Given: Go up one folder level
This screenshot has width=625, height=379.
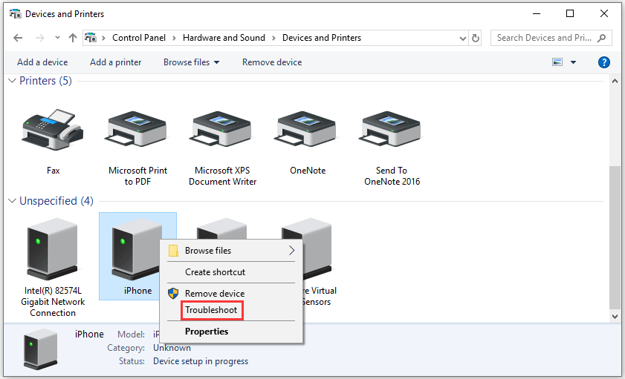Looking at the screenshot, I should tap(72, 38).
